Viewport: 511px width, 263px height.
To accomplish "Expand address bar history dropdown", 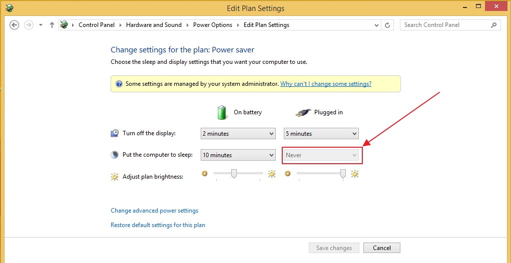I will [376, 25].
